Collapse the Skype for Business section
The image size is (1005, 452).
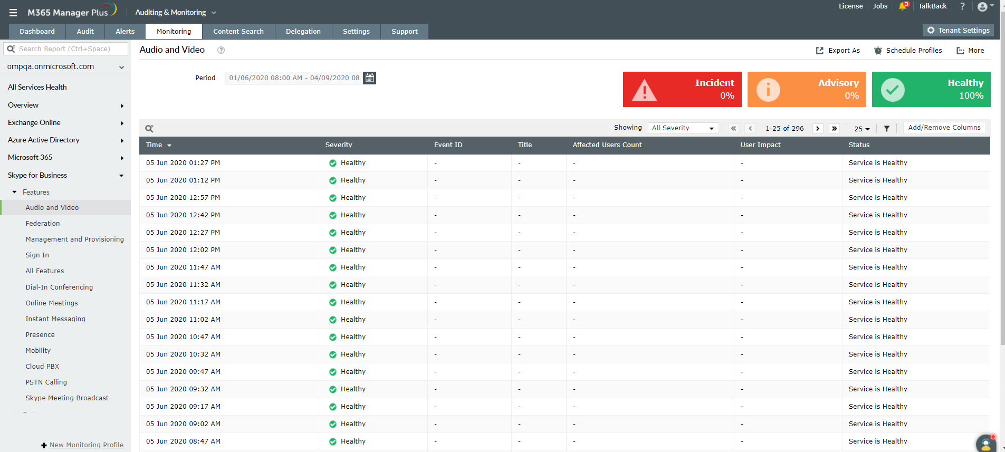[65, 176]
